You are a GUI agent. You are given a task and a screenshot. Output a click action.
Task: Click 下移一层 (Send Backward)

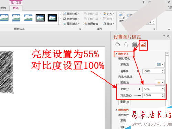click(92, 19)
